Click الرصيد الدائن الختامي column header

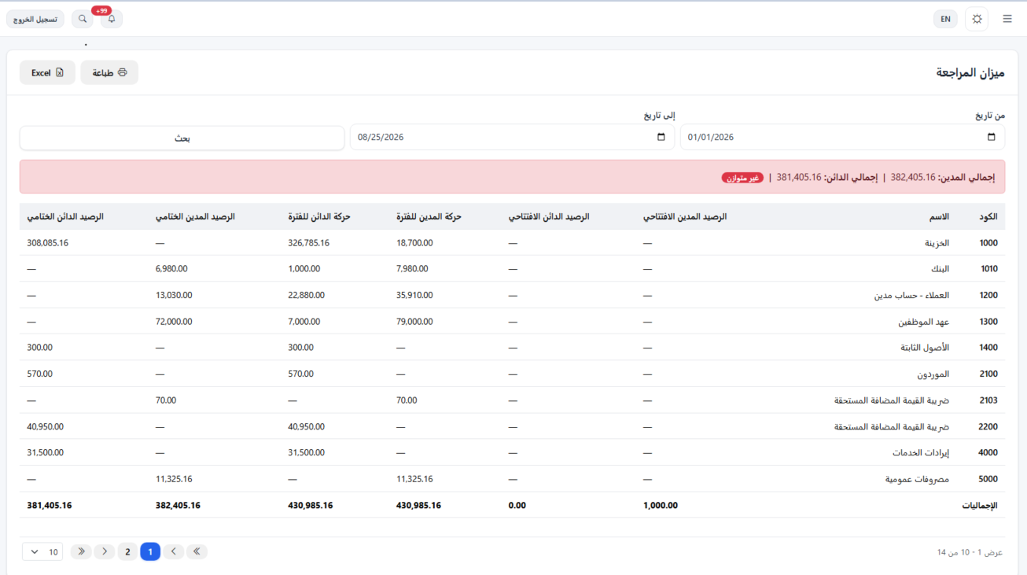pyautogui.click(x=65, y=216)
